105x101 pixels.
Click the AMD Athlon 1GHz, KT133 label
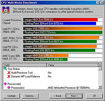(x=12, y=39)
